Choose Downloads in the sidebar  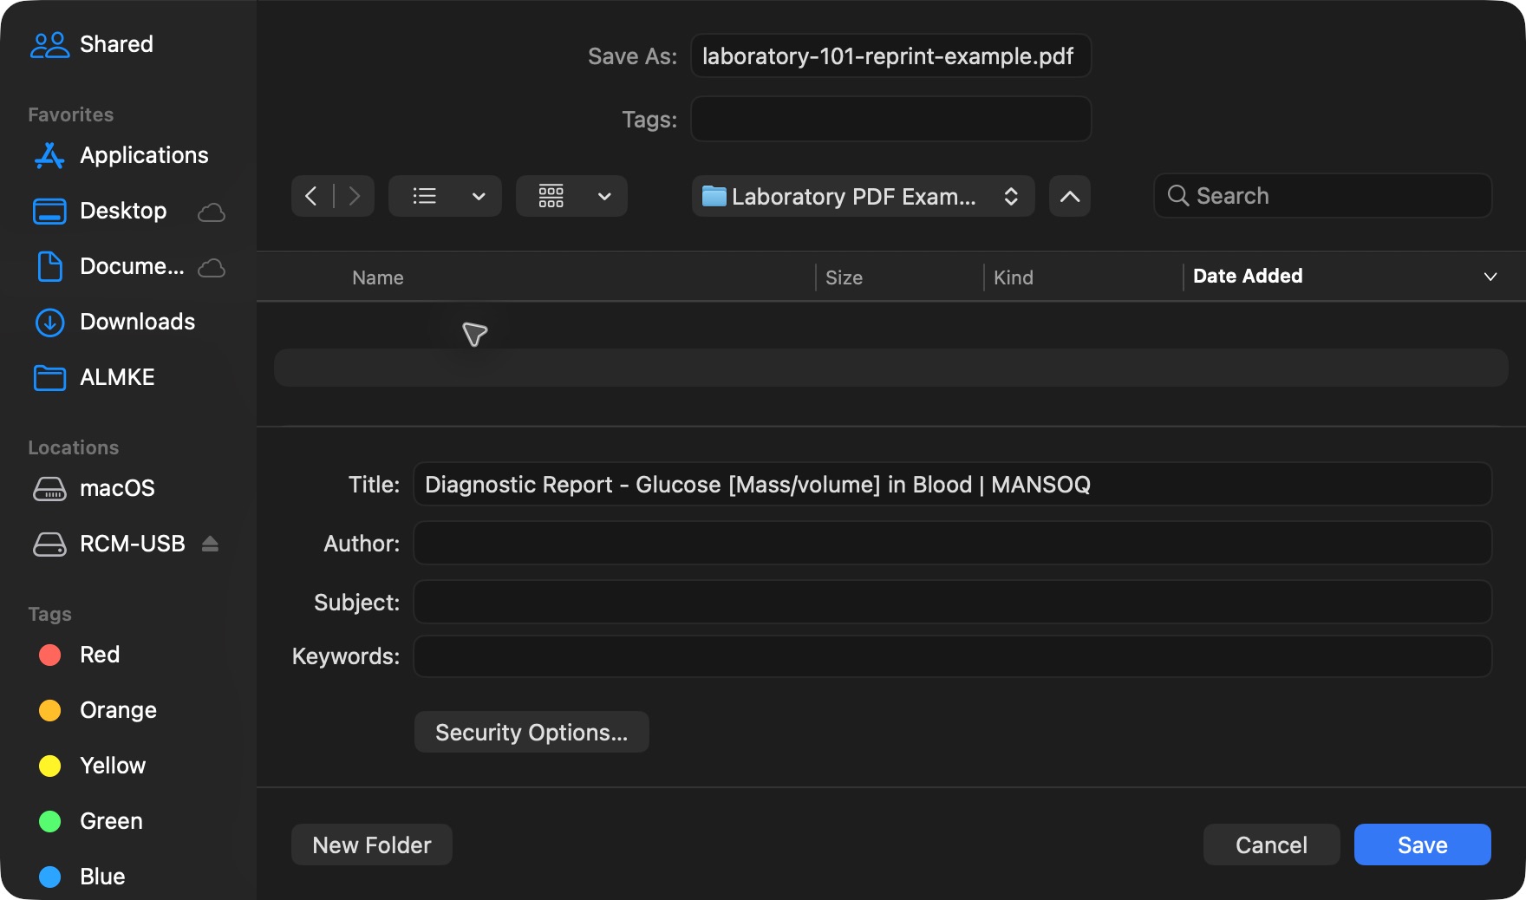click(114, 322)
